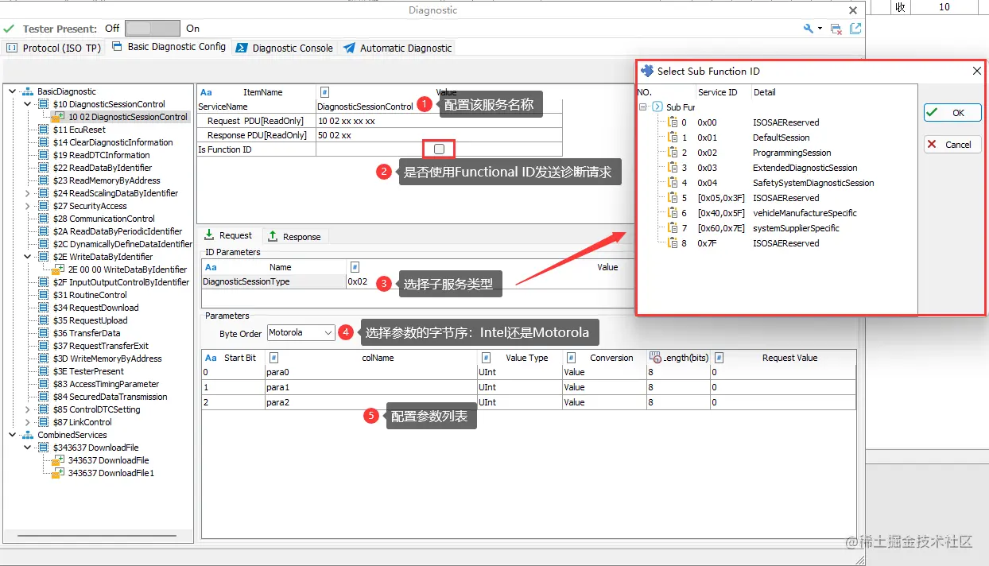Open the wrench tool dropdown arrow
The height and width of the screenshot is (566, 989).
coord(820,29)
